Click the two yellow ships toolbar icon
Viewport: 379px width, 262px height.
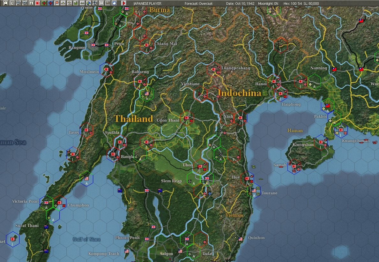(70, 3)
